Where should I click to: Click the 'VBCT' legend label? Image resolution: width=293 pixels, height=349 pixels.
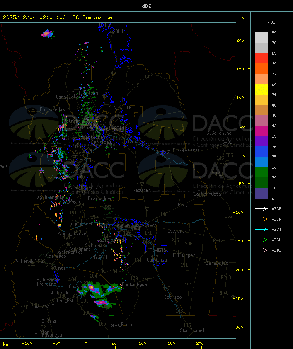[276, 230]
